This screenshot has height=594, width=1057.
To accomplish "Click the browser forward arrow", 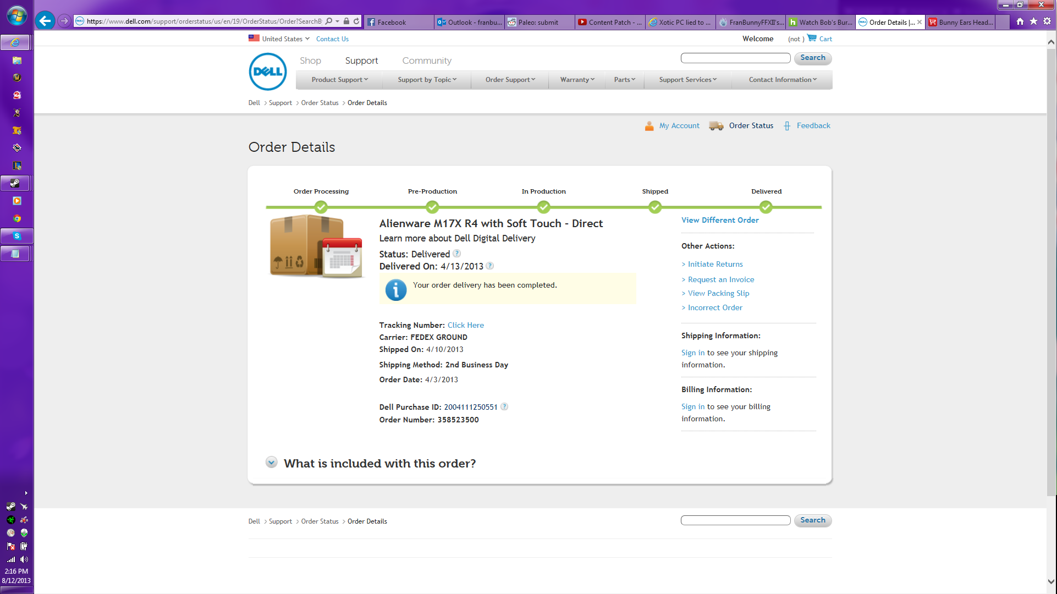I will pos(64,21).
